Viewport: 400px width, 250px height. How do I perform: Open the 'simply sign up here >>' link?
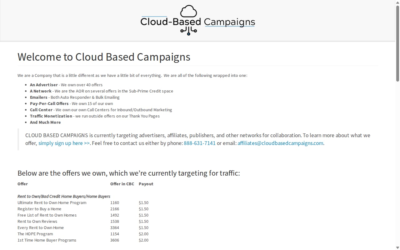tap(64, 143)
